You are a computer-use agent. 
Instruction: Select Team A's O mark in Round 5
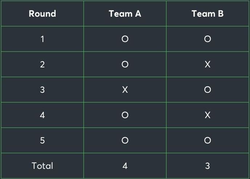pyautogui.click(x=125, y=140)
